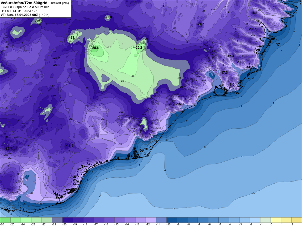Image resolution: width=302 pixels, height=226 pixels.
Task: Click the gray-blue legend swatch between -21 and -20
Action: (57, 220)
